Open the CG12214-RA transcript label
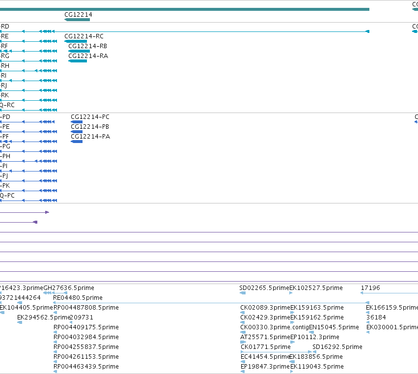 (x=88, y=56)
